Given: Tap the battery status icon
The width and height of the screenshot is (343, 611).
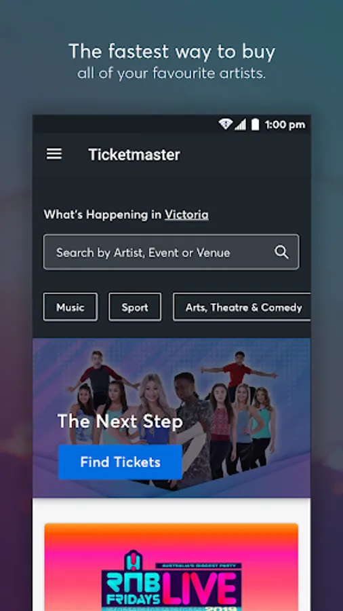Looking at the screenshot, I should click(255, 124).
